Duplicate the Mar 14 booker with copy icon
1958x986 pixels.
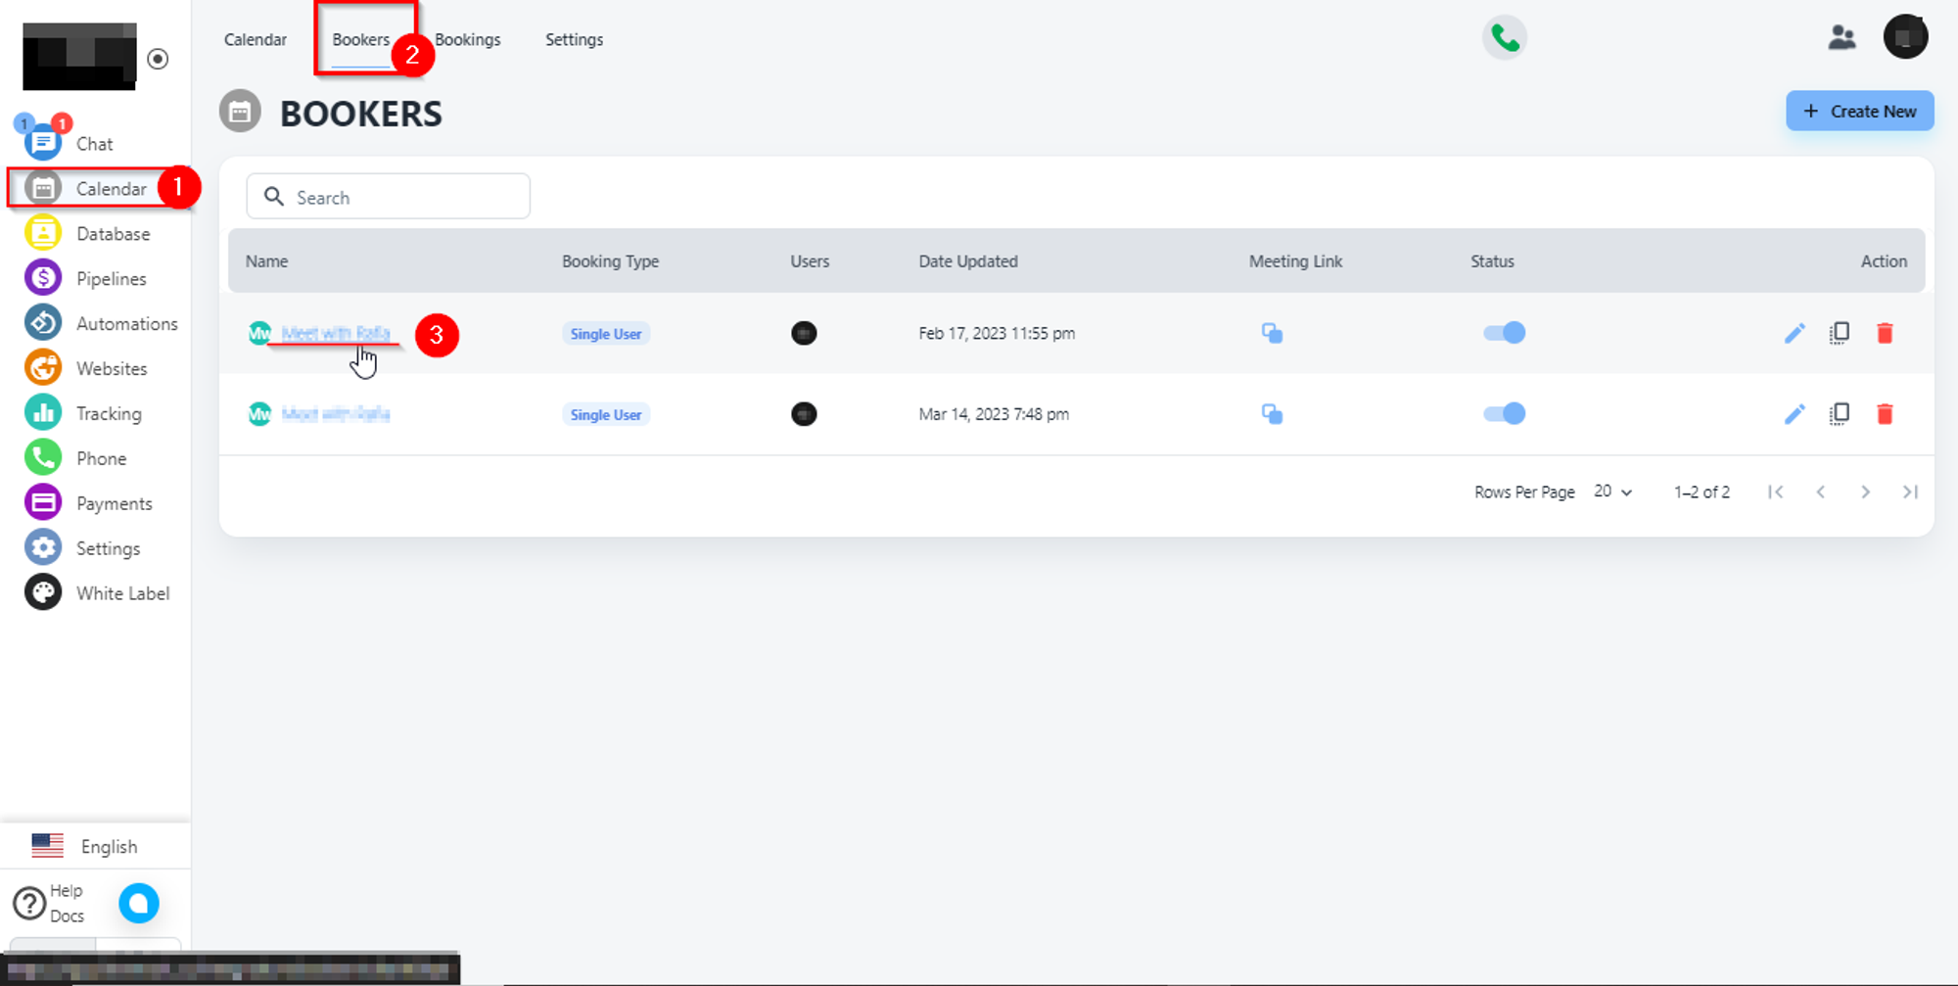click(x=1839, y=414)
